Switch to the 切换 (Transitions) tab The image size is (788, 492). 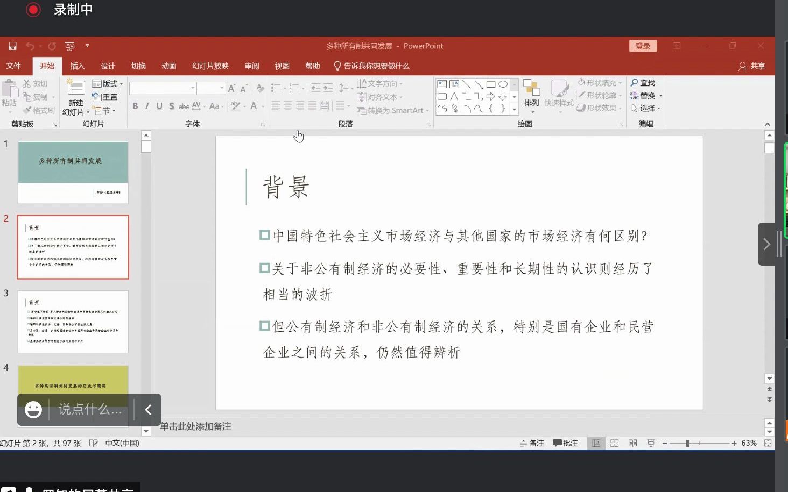[138, 66]
